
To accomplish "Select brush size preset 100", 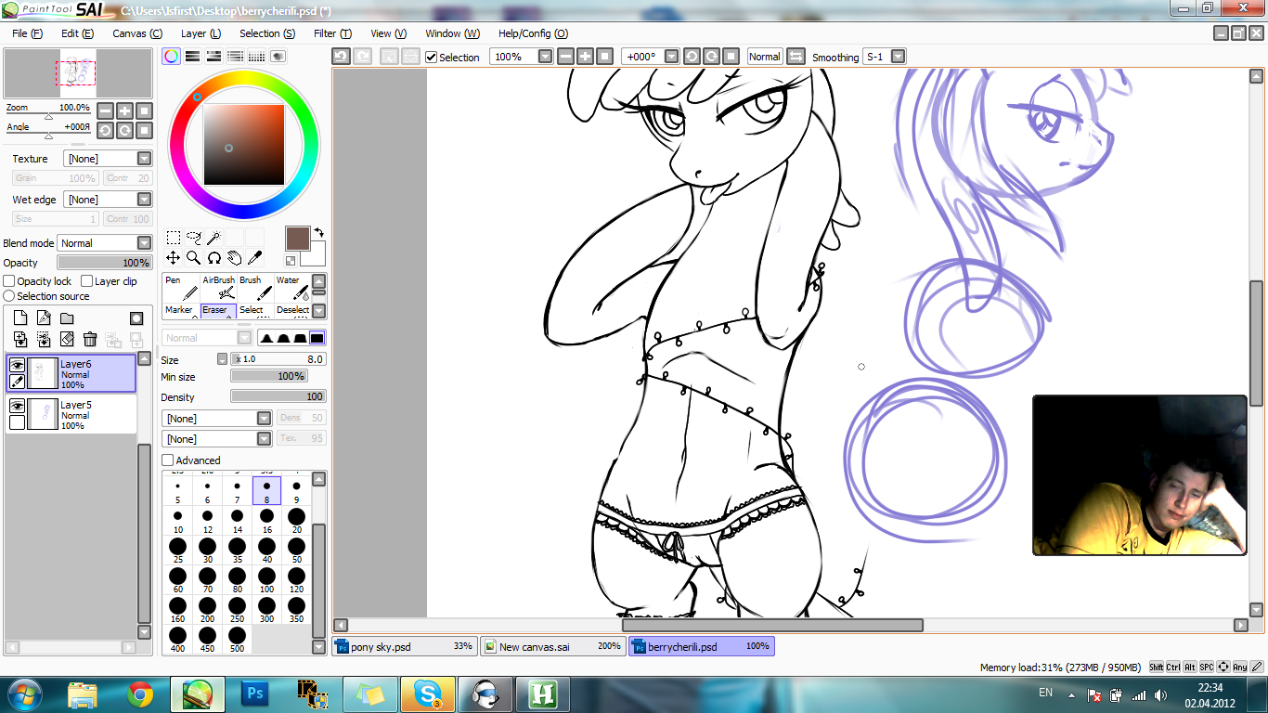I will 266,581.
